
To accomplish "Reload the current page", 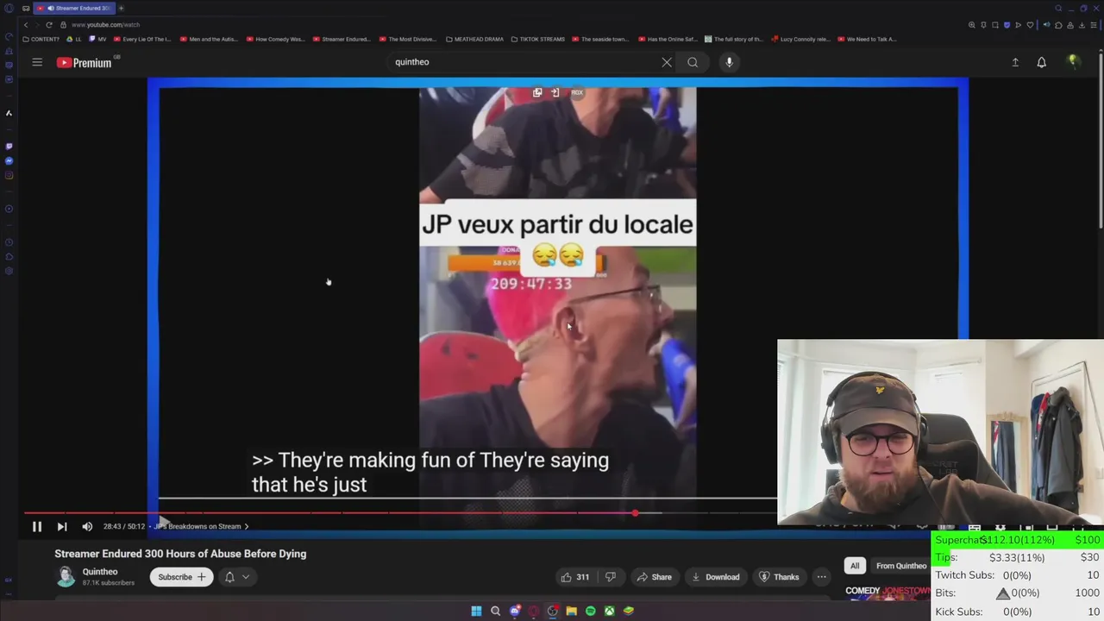I will (x=49, y=25).
